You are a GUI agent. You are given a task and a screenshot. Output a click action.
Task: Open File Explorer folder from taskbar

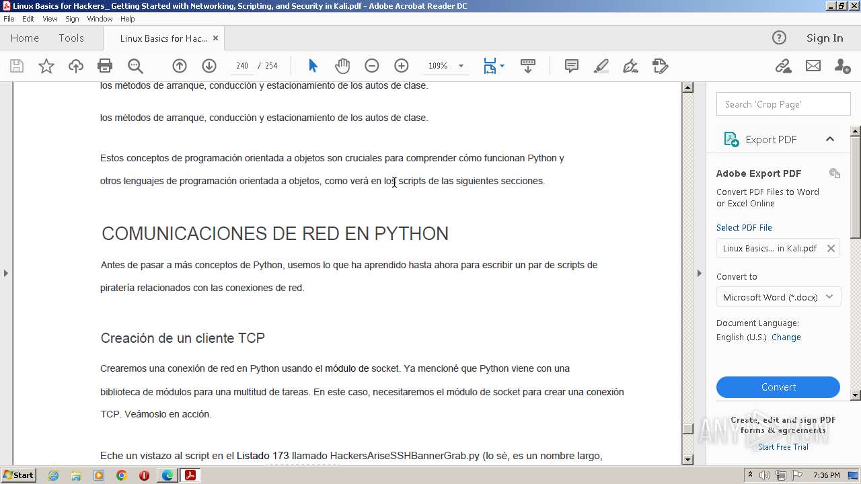click(x=76, y=475)
